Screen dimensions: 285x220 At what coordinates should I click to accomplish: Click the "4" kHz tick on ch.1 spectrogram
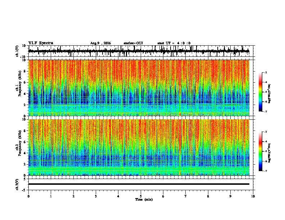tap(25, 94)
